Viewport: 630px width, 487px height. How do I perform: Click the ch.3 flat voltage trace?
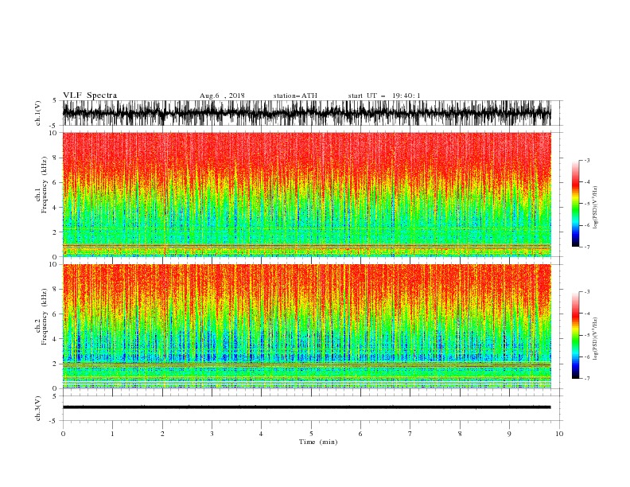click(x=306, y=407)
